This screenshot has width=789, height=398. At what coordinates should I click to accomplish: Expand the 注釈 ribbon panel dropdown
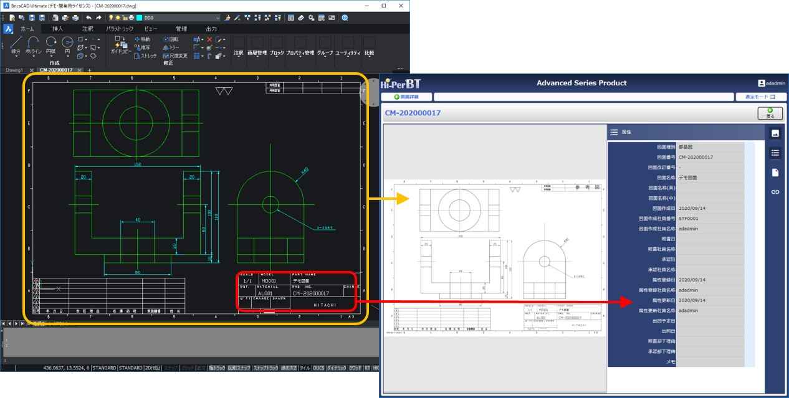239,56
